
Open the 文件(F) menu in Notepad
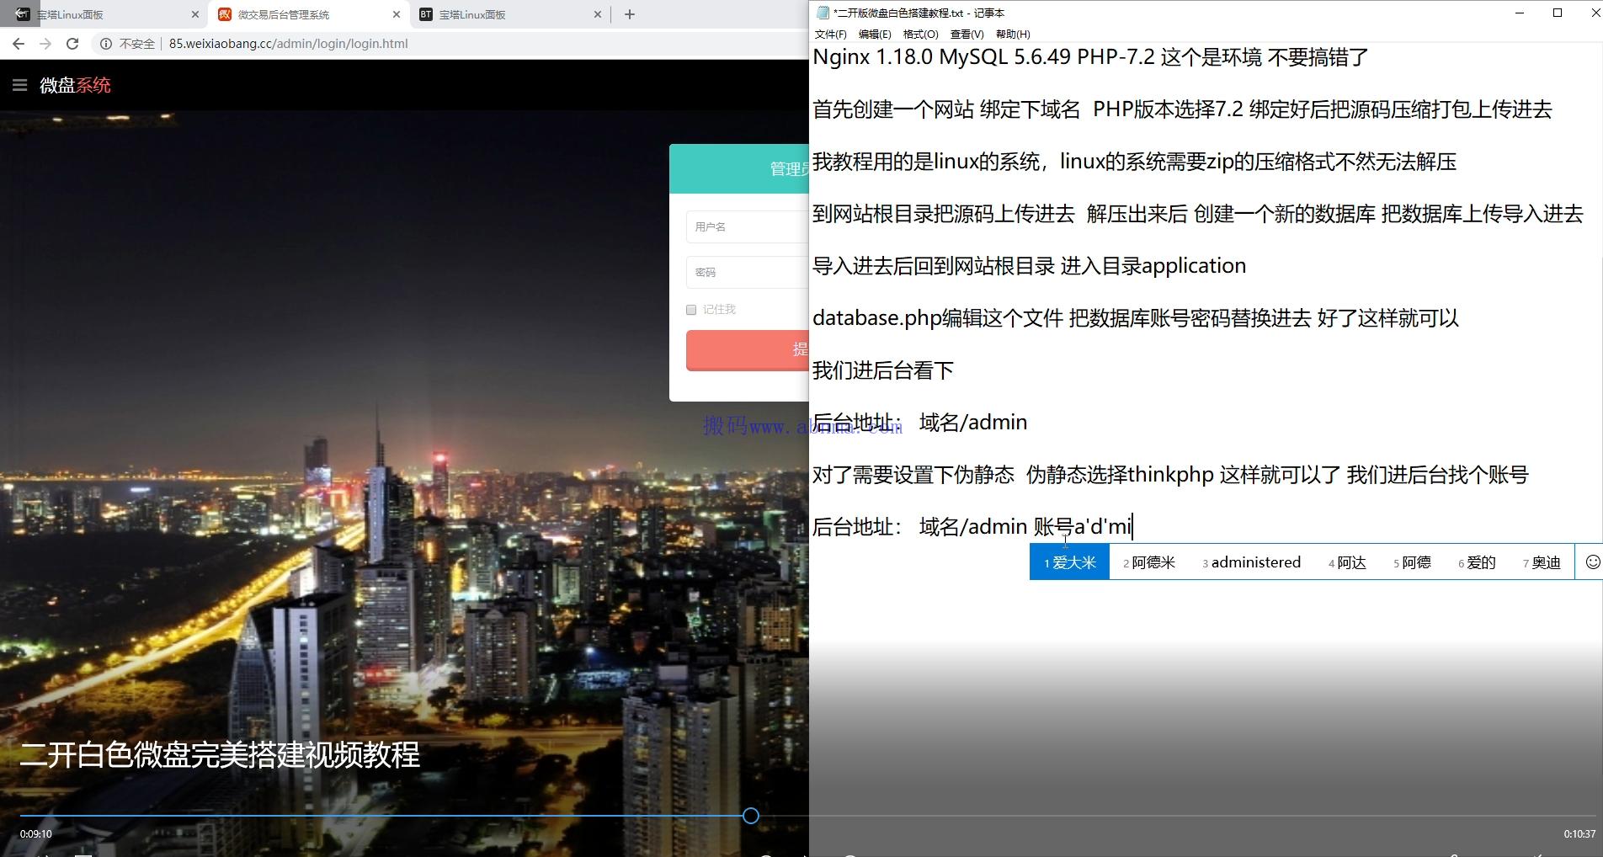pos(830,35)
